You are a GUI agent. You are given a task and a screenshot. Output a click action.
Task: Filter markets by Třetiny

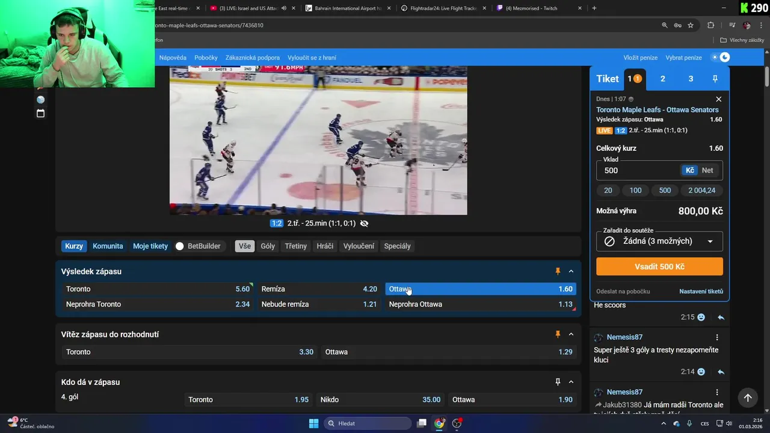click(x=295, y=246)
